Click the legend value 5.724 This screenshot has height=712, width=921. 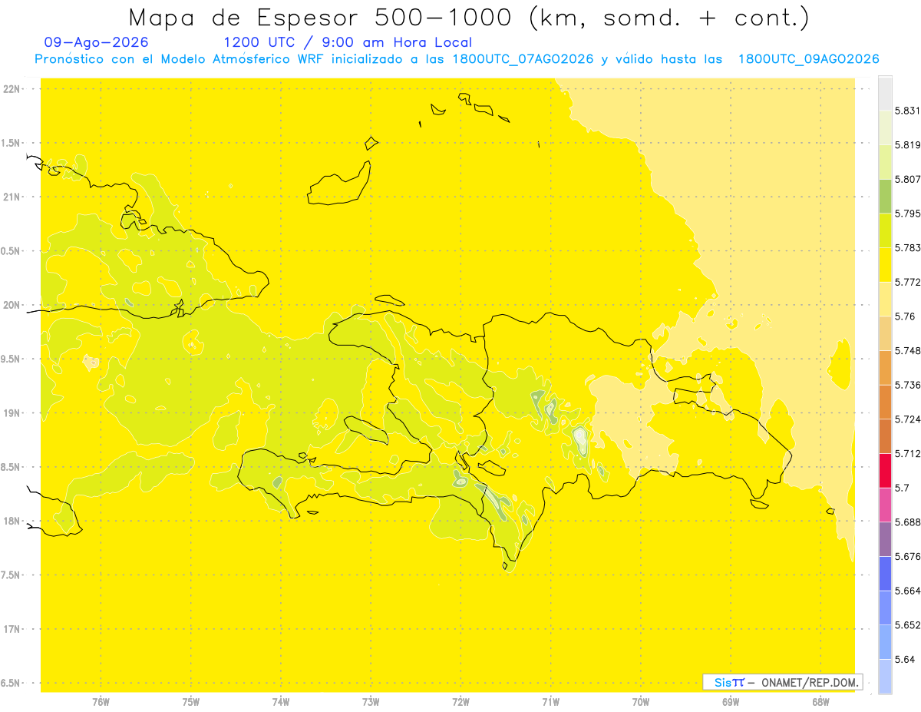point(908,419)
